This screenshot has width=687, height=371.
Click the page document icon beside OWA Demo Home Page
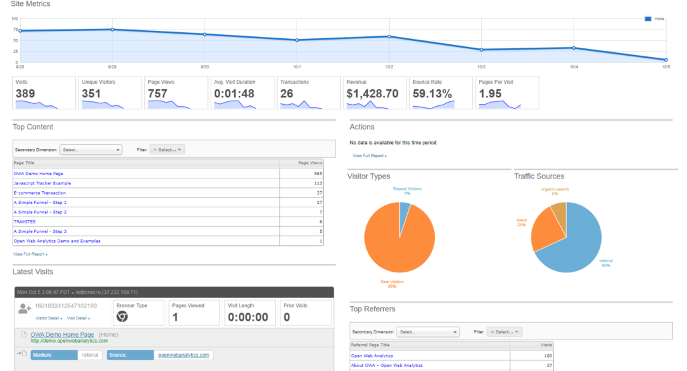[x=24, y=334]
